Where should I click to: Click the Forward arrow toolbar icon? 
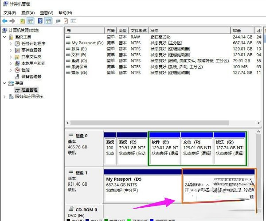point(12,21)
